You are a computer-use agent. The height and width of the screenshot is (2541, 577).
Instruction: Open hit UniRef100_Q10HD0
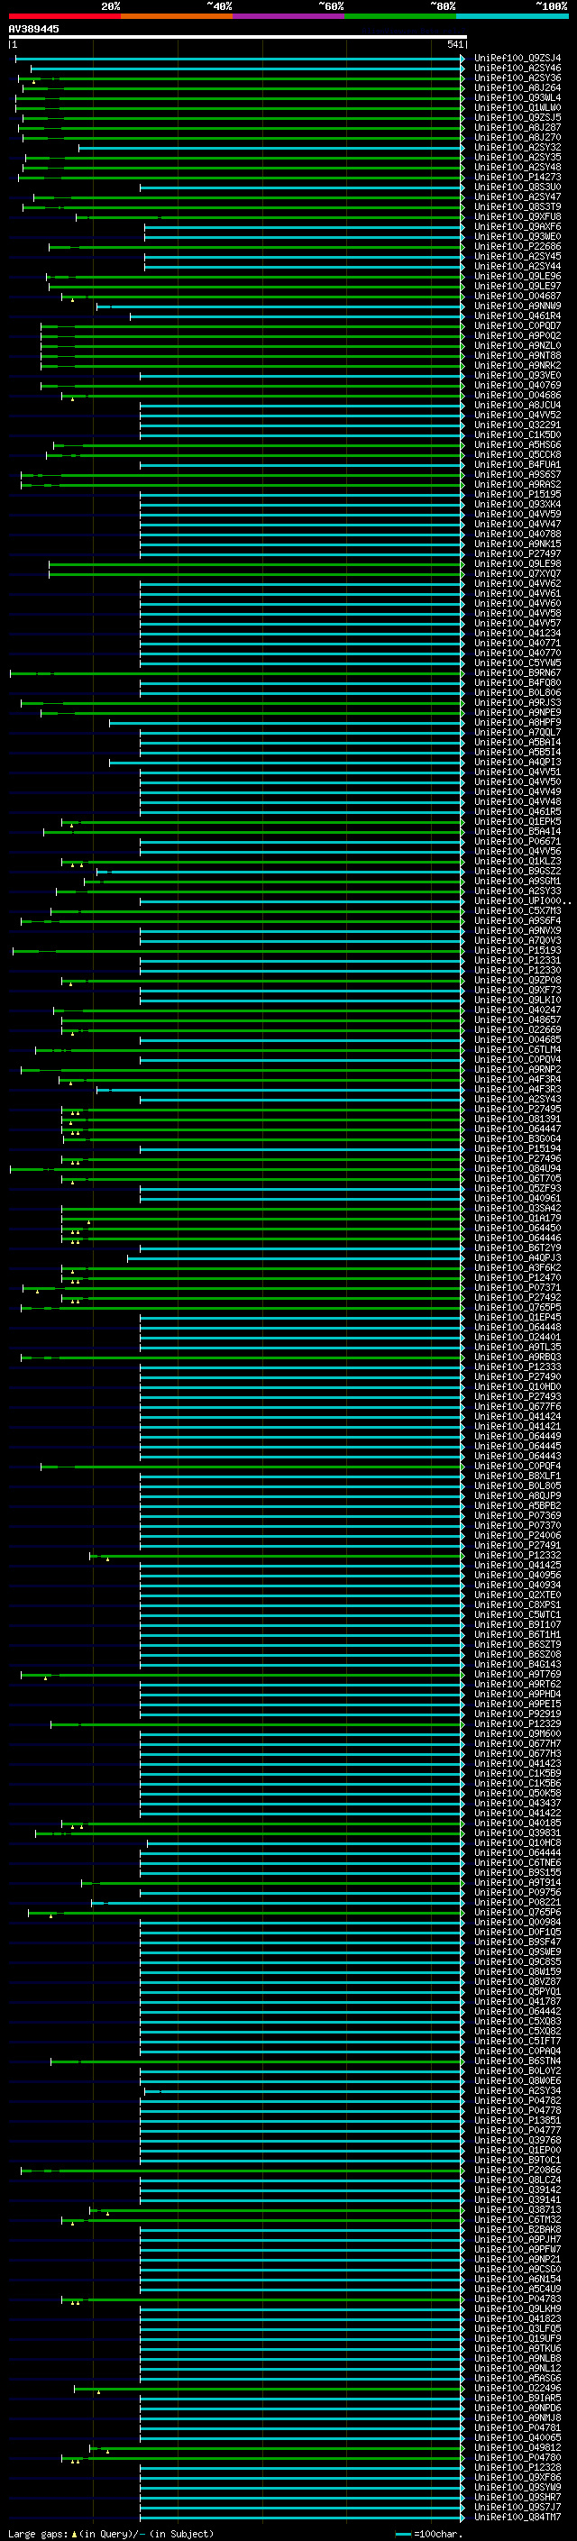click(517, 1387)
